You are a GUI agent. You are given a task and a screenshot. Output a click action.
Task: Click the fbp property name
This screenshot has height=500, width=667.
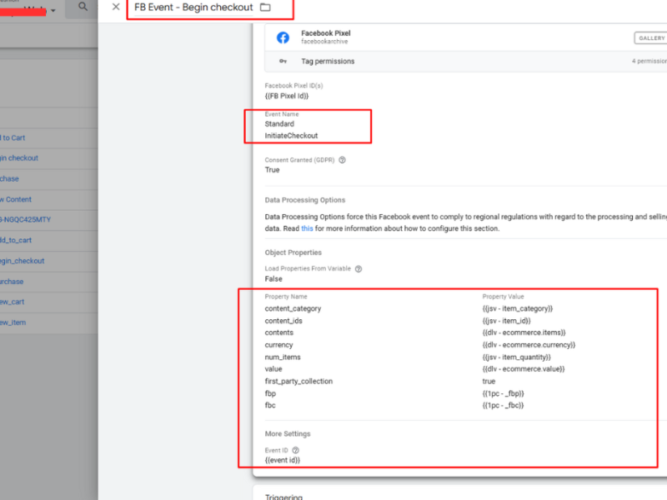(x=270, y=393)
